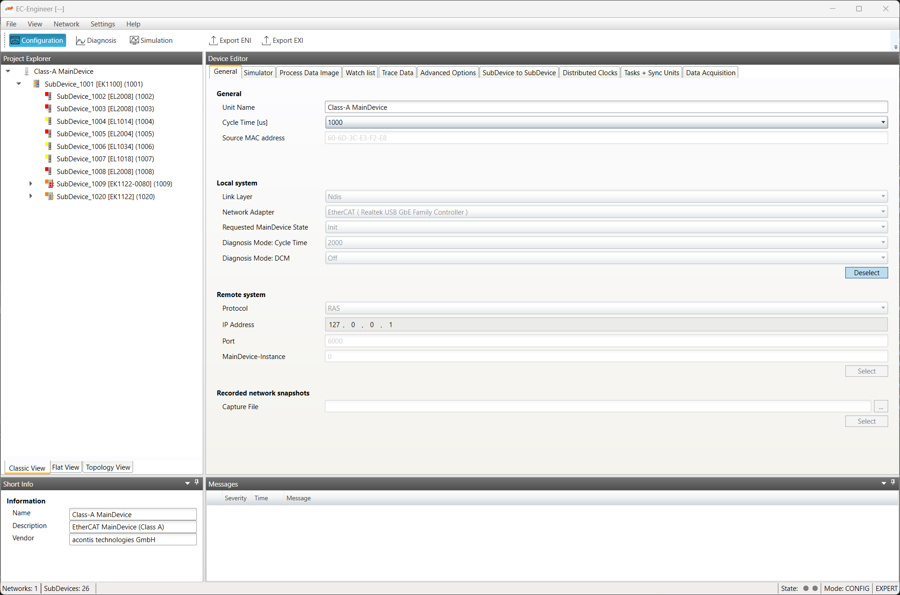Open the Distributed Clocks tab

[x=589, y=73]
